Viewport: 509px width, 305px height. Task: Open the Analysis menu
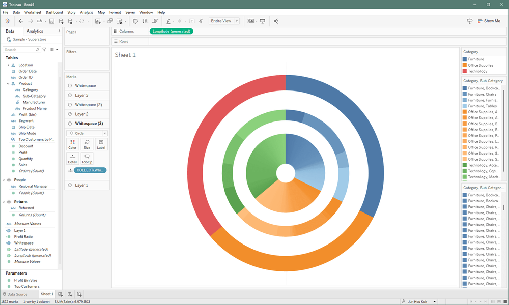pos(87,12)
